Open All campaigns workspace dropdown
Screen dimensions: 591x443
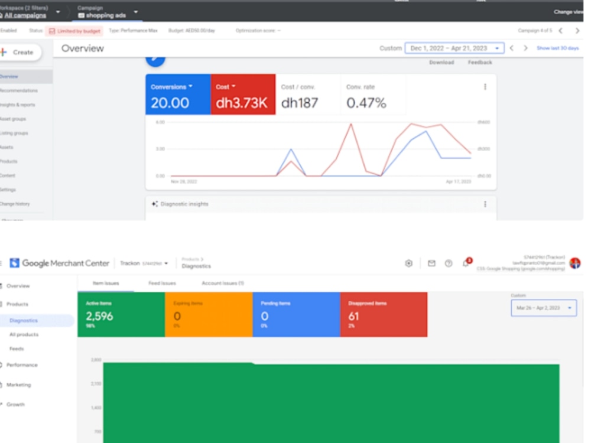pyautogui.click(x=58, y=12)
